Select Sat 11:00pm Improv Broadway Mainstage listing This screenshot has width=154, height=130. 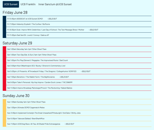tap(79, 88)
